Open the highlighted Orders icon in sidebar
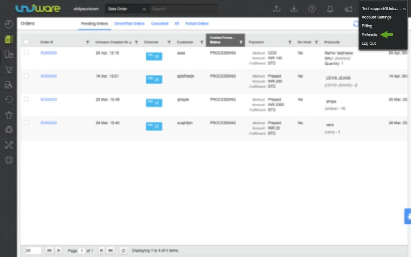The width and height of the screenshot is (411, 257). click(x=9, y=39)
